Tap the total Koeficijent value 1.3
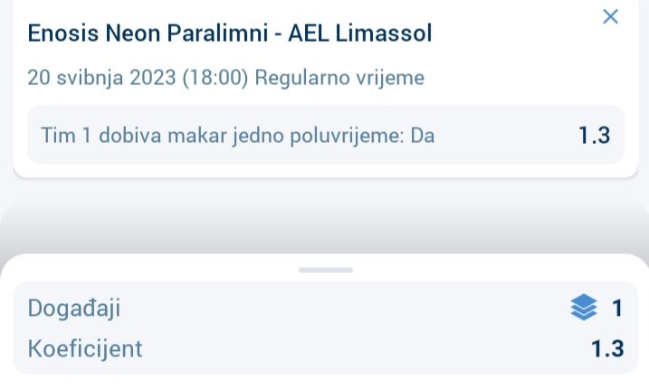649x390 pixels. coord(607,348)
